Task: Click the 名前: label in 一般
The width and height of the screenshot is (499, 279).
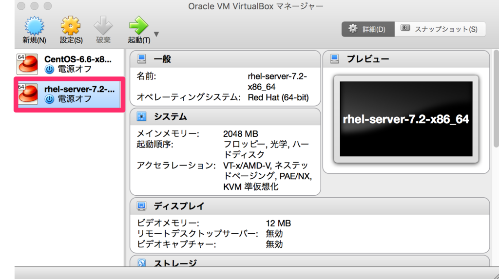Action: [x=146, y=76]
